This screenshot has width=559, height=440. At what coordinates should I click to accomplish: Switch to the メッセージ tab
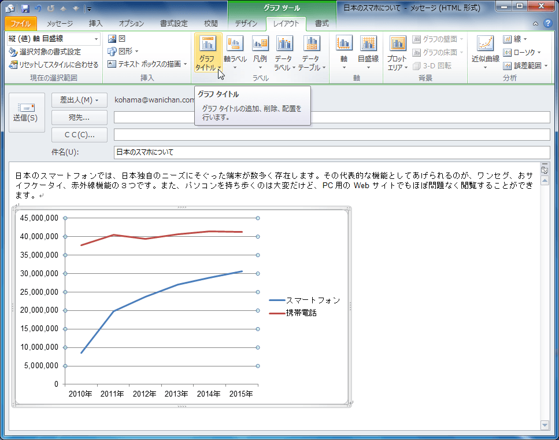coord(60,24)
